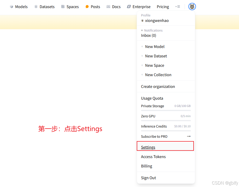Click the $0.00 / $0.10 value
Screen dimensions: 239x187
click(182, 126)
